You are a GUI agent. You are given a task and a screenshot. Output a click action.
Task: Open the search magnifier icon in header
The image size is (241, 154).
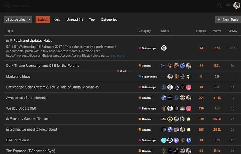pyautogui.click(x=219, y=6)
